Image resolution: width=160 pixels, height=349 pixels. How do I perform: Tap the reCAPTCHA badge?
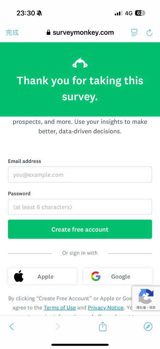pos(146,298)
